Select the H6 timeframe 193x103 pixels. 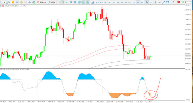point(122,2)
